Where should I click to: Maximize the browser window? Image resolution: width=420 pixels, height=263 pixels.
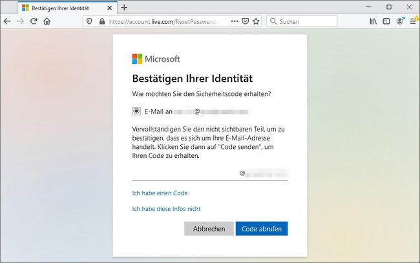(x=389, y=7)
